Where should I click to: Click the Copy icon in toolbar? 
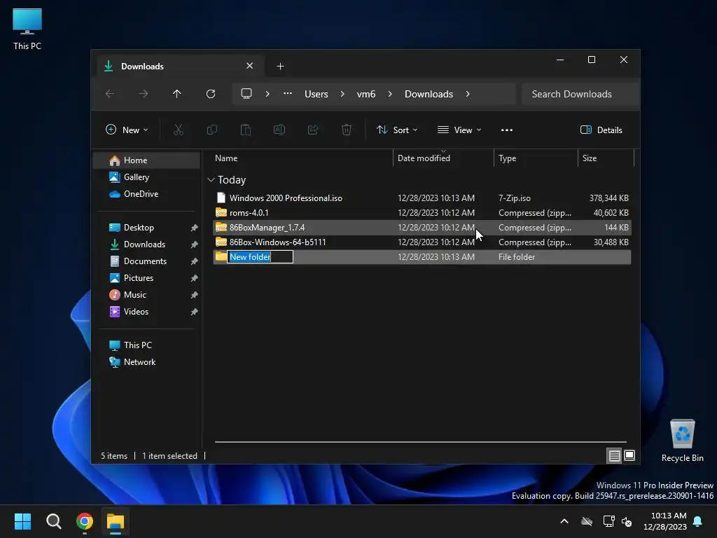click(x=212, y=130)
